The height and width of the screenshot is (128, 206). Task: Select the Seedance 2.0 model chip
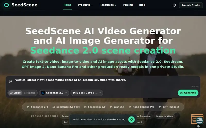click(x=38, y=107)
